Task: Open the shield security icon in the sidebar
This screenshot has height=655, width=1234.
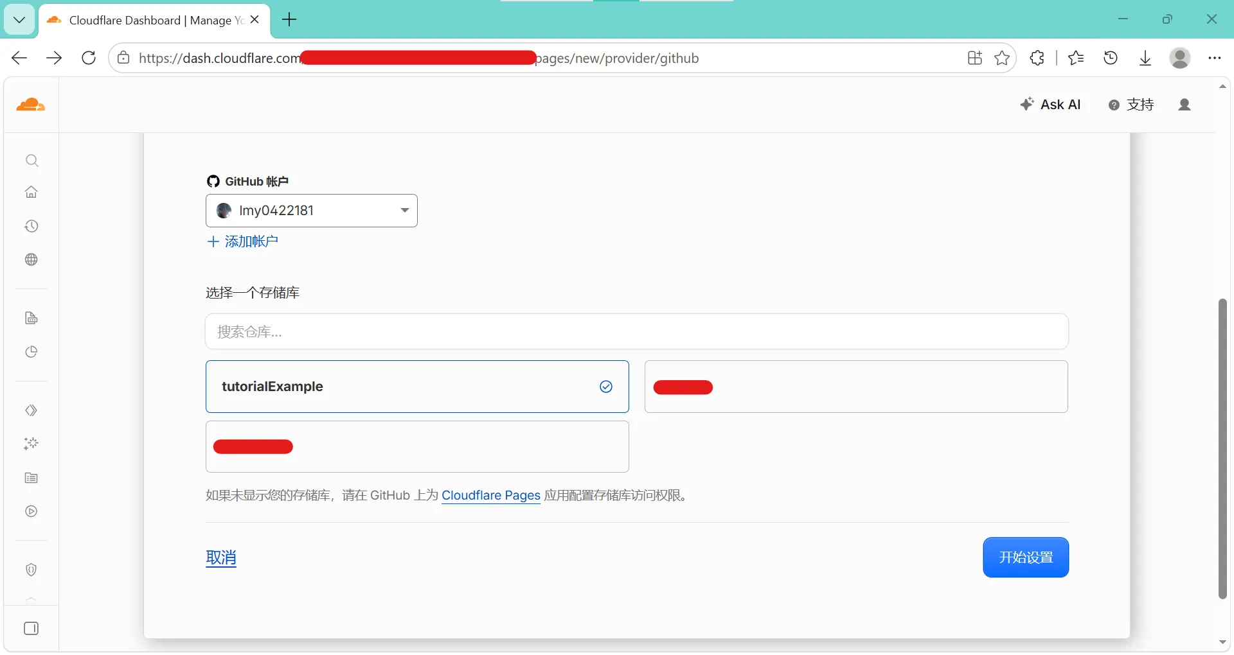Action: coord(31,570)
